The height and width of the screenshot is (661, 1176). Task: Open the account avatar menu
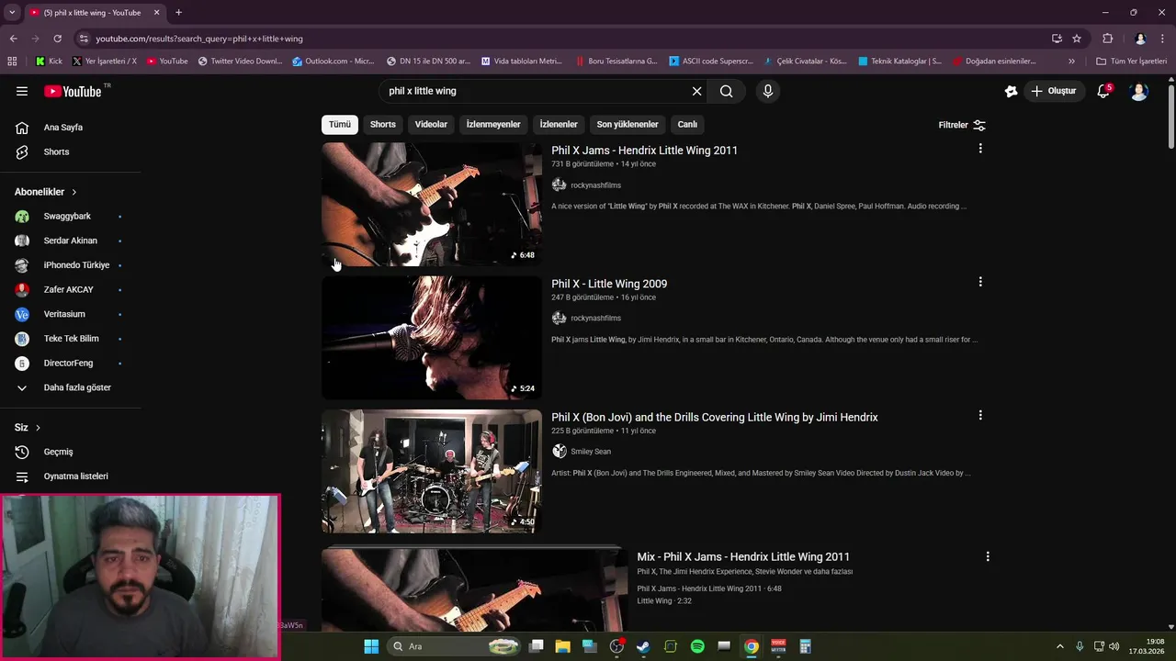click(1139, 91)
